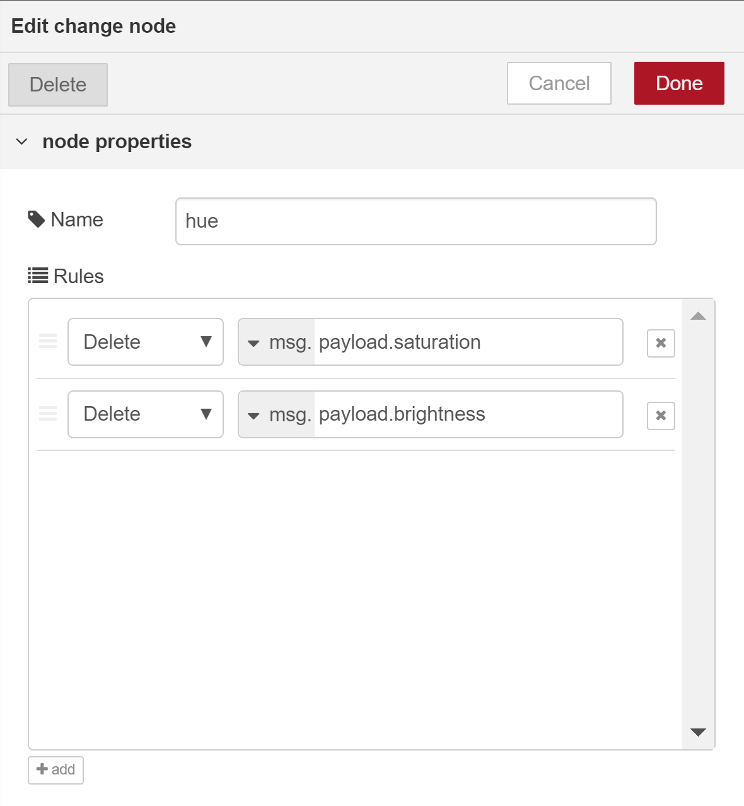Click the Delete node button at the top
The width and height of the screenshot is (744, 806).
tap(58, 85)
